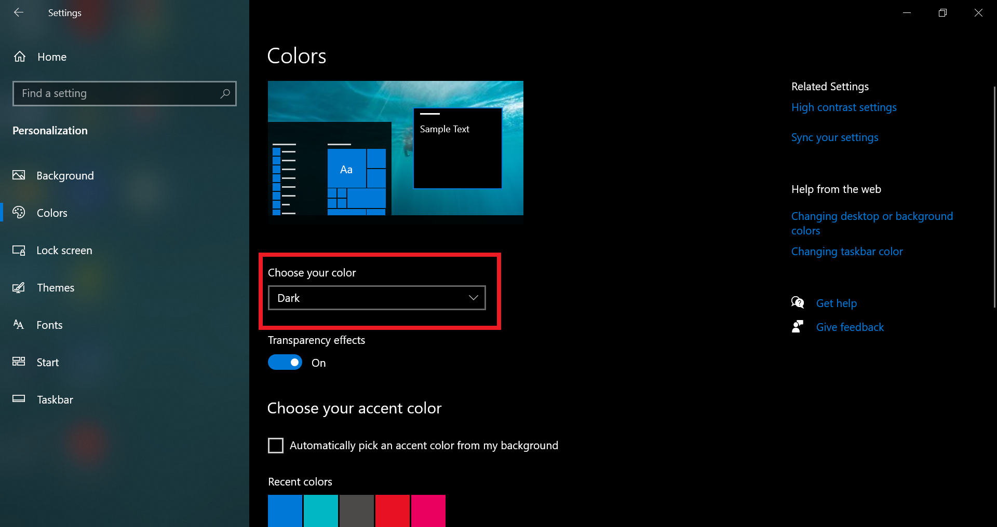The height and width of the screenshot is (527, 997).
Task: Close the Settings window
Action: coord(979,12)
